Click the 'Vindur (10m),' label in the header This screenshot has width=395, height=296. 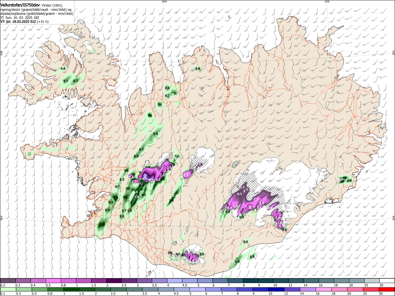pos(52,5)
